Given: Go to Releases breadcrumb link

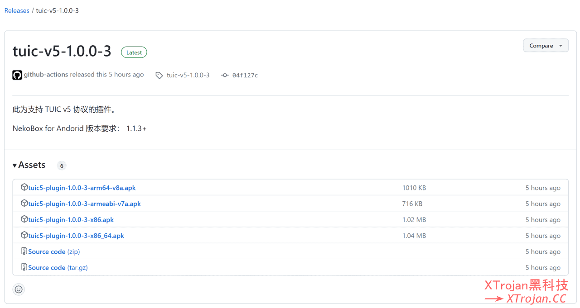Looking at the screenshot, I should click(17, 10).
